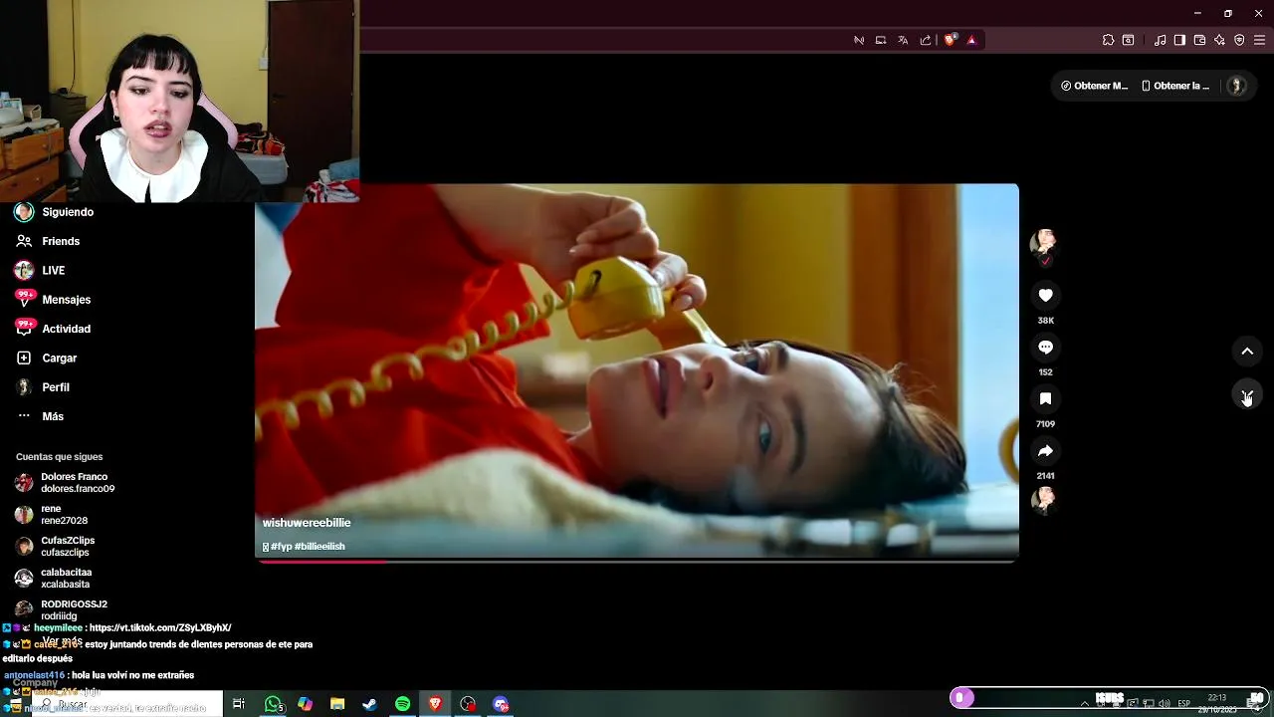Open the music note playlist icon
The width and height of the screenshot is (1274, 717).
pos(1160,40)
